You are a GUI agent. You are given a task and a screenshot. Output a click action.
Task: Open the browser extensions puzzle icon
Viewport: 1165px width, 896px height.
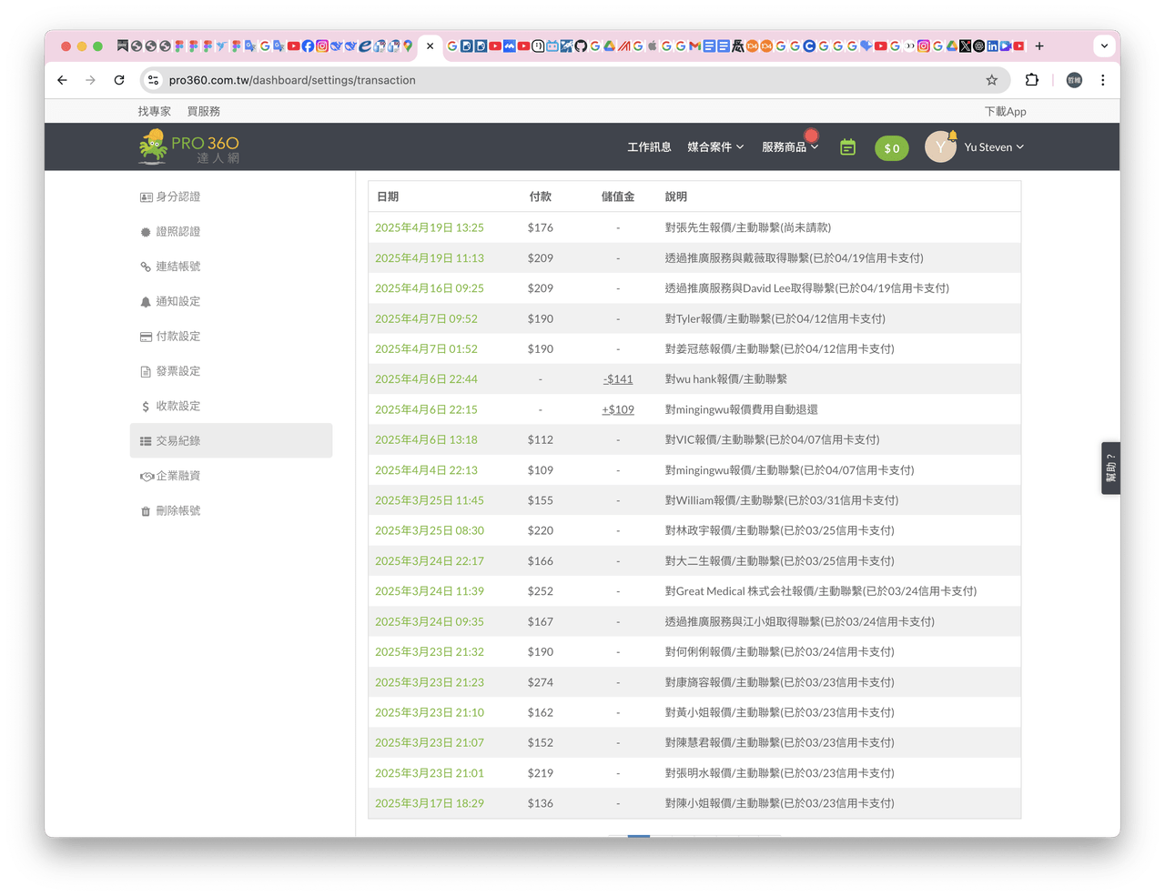click(x=1031, y=80)
